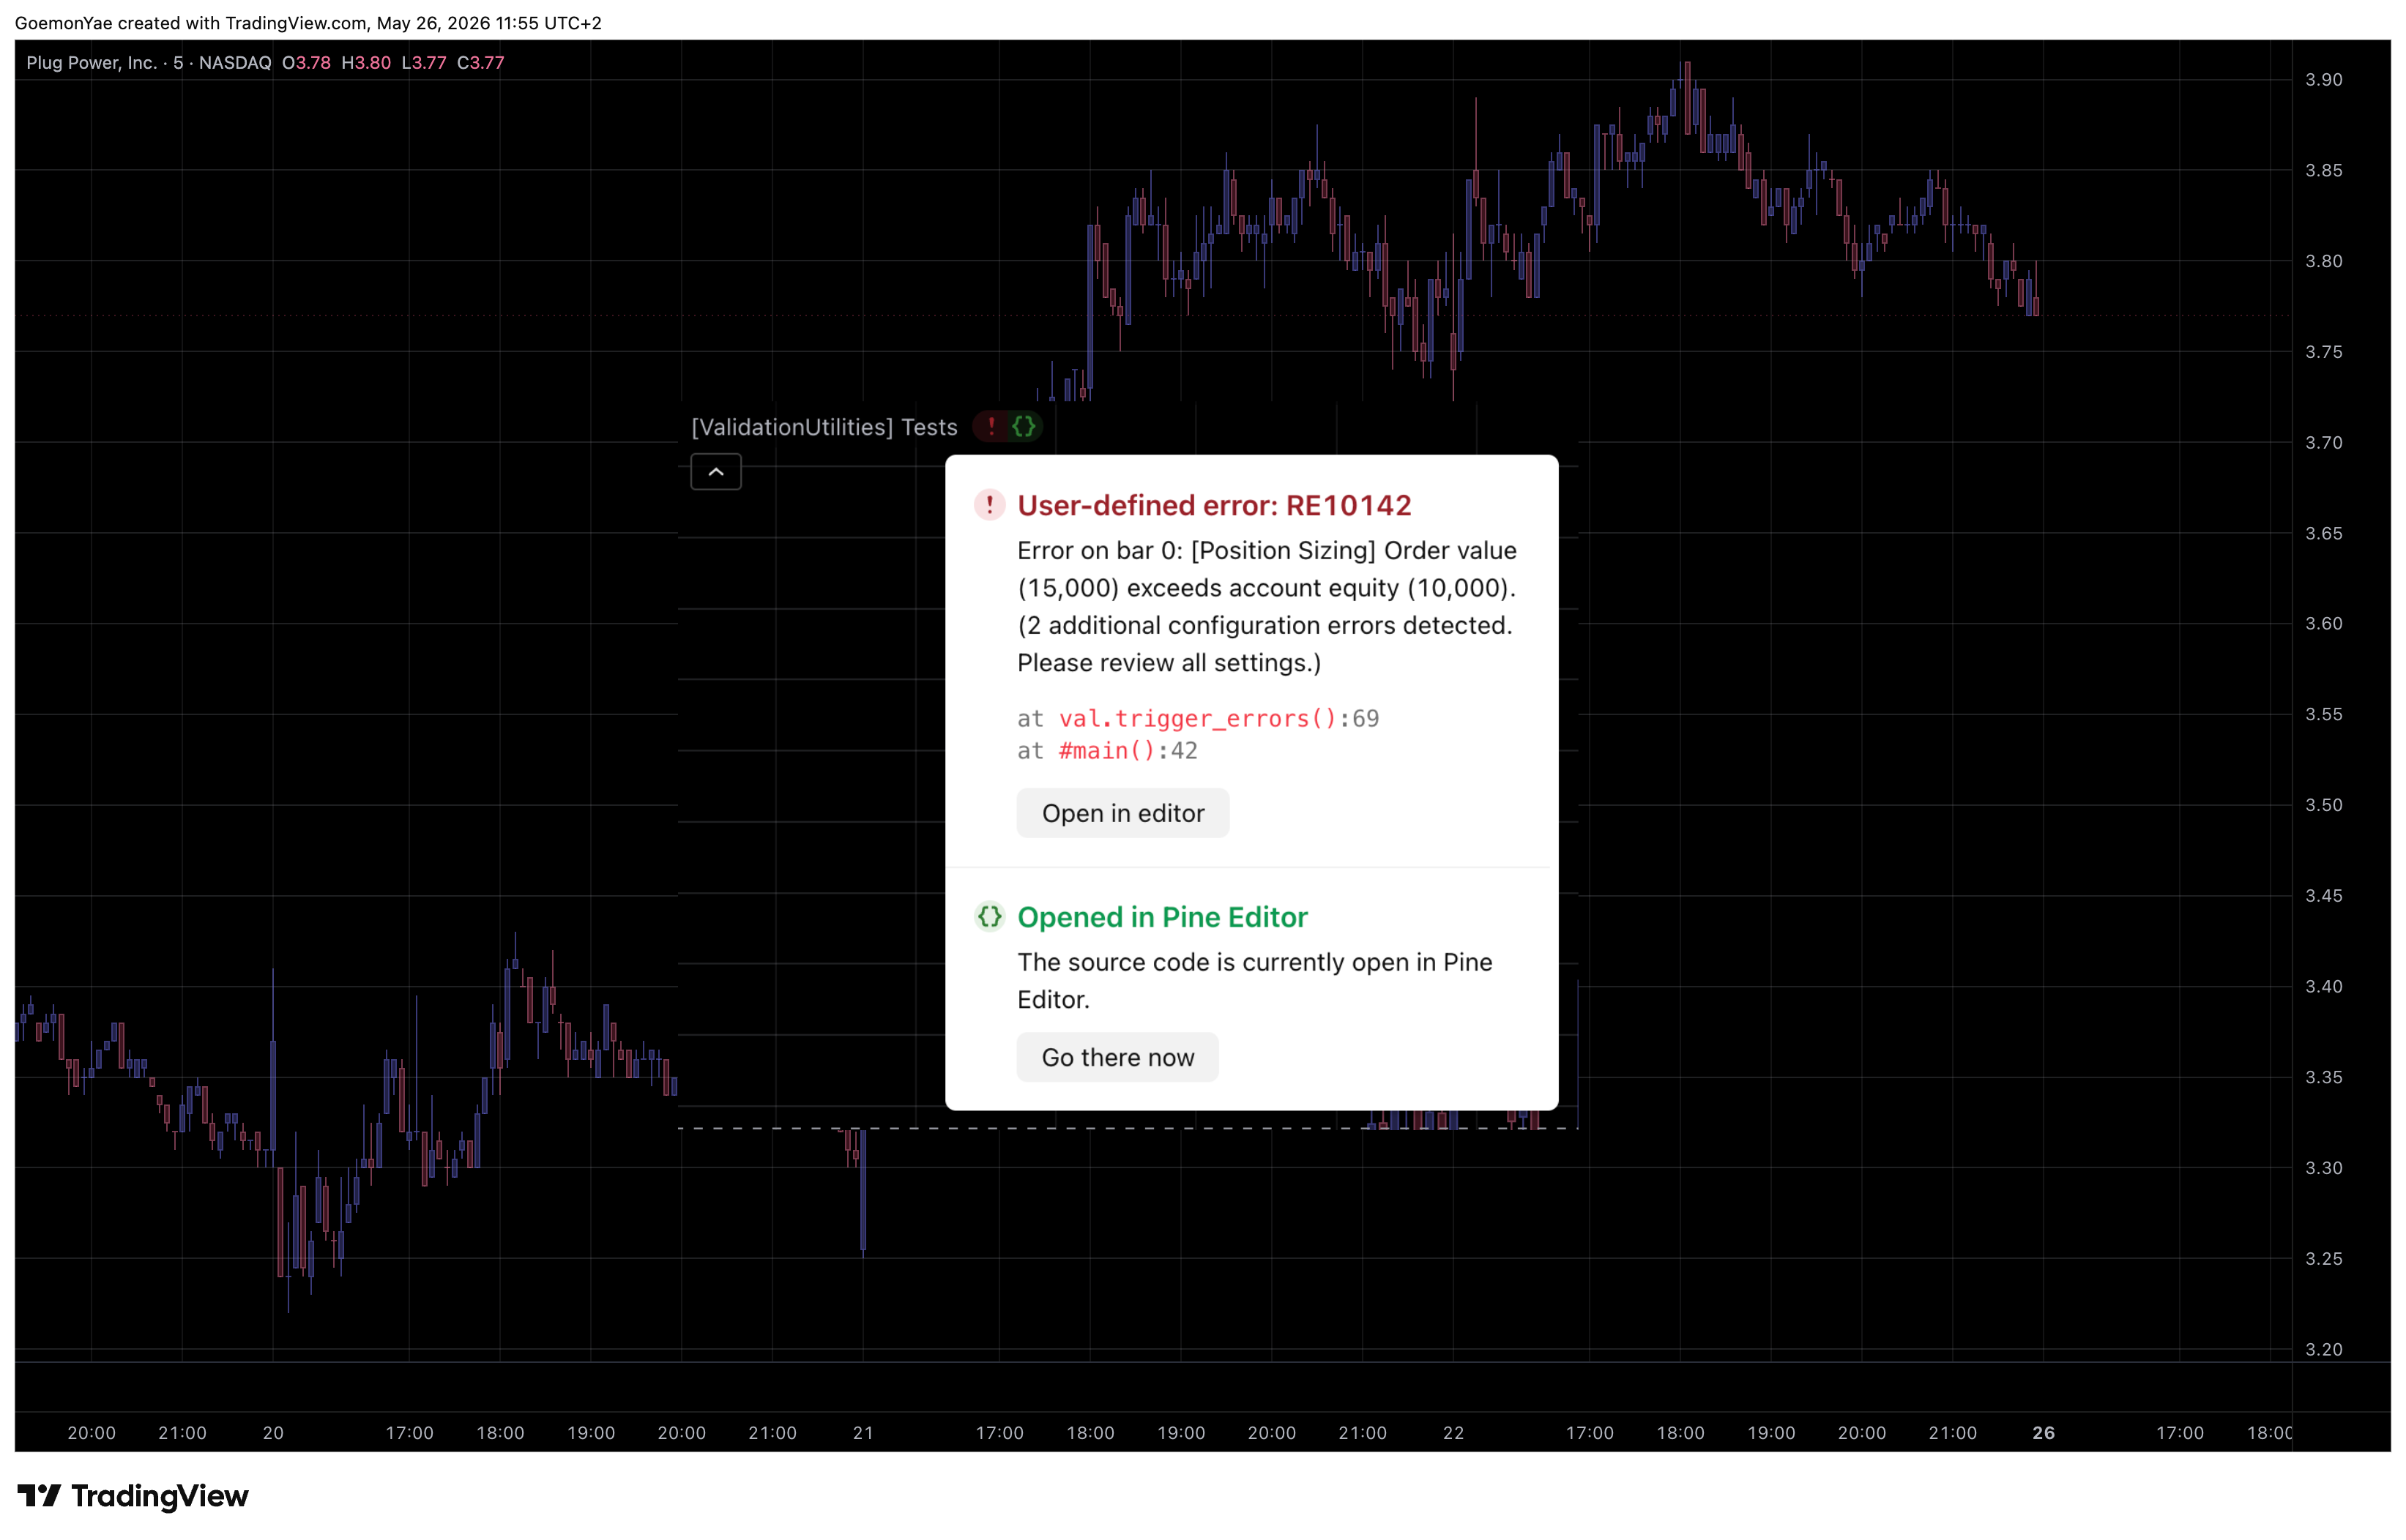
Task: Click the close value C3.77 in the legend
Action: [x=480, y=62]
